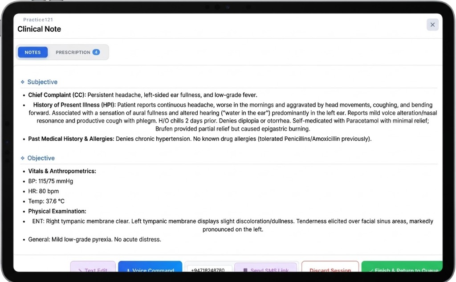The image size is (456, 282).
Task: Click the prescription count badge showing 4
Action: (96, 52)
